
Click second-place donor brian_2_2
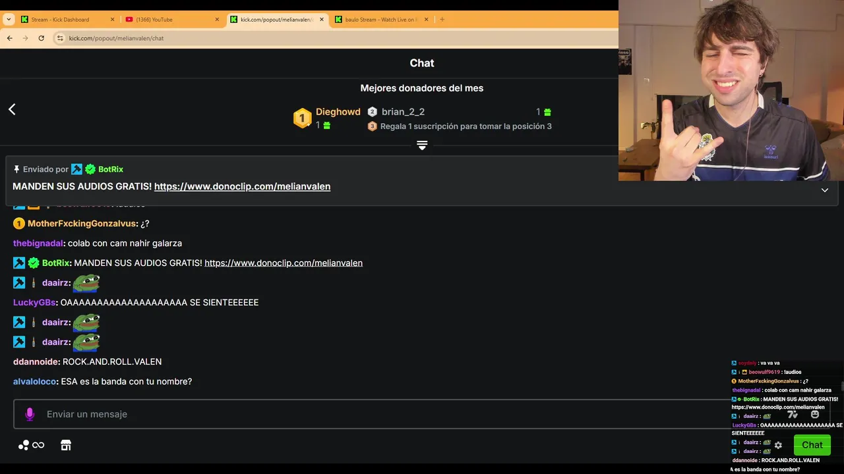click(x=403, y=112)
